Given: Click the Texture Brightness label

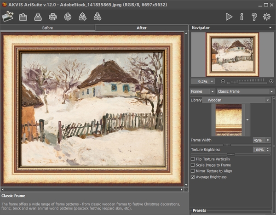Looking at the screenshot, I should [x=206, y=150].
